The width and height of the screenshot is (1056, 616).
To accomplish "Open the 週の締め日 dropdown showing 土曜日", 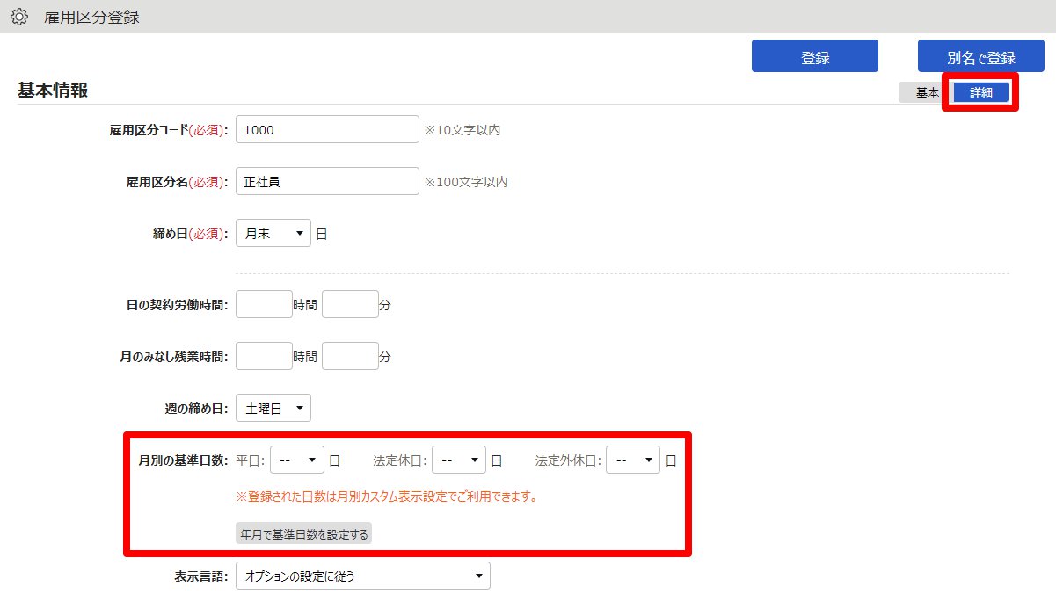I will point(273,408).
